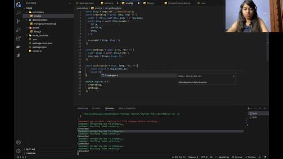
Task: Open terminal panel more actions ellipsis
Action: click(256, 108)
